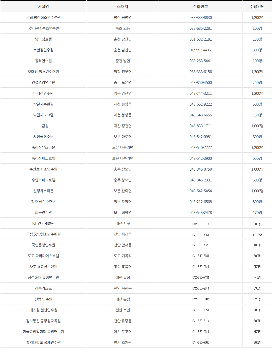Select the 도고 파라다이스호텔 entry
Viewport: 272px width, 348px height.
click(x=43, y=256)
